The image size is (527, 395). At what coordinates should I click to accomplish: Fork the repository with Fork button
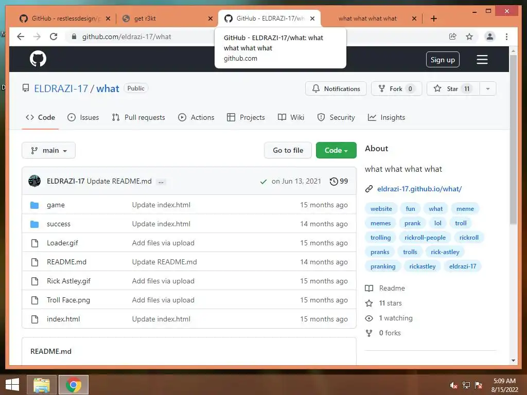click(397, 88)
